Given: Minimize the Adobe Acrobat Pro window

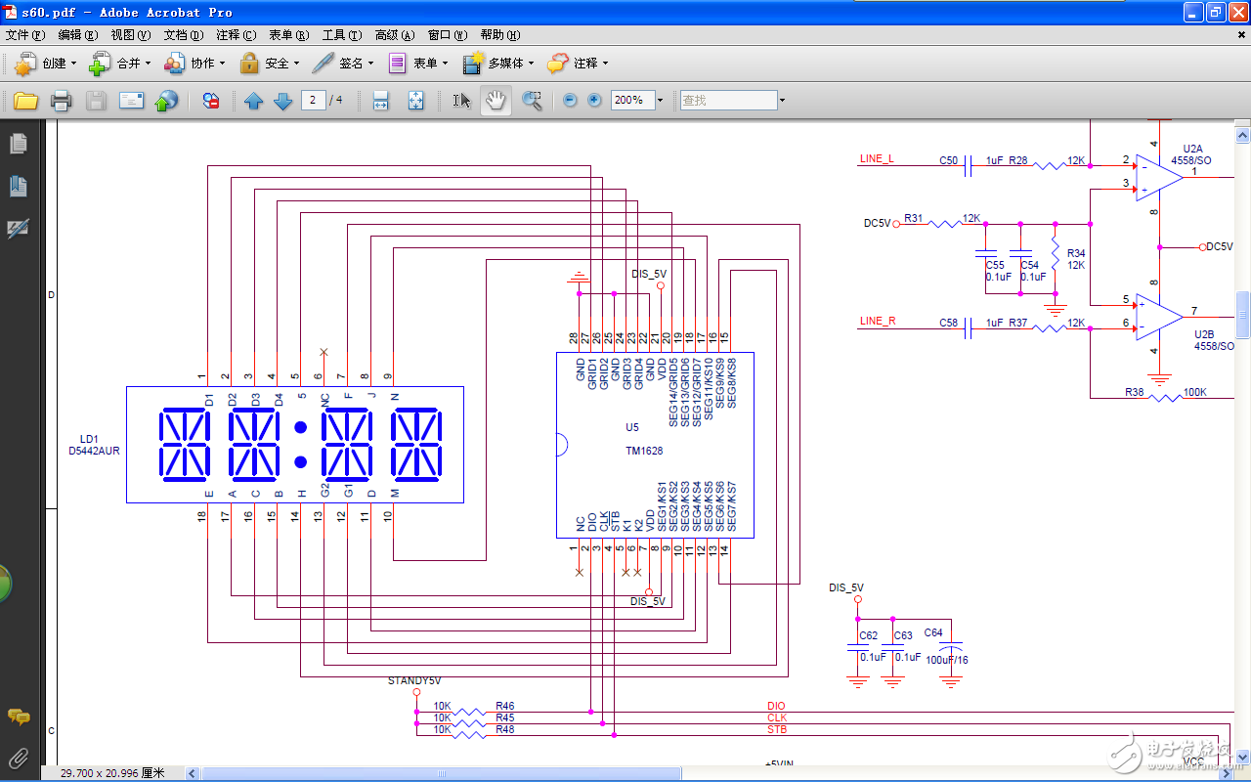Looking at the screenshot, I should [x=1191, y=12].
